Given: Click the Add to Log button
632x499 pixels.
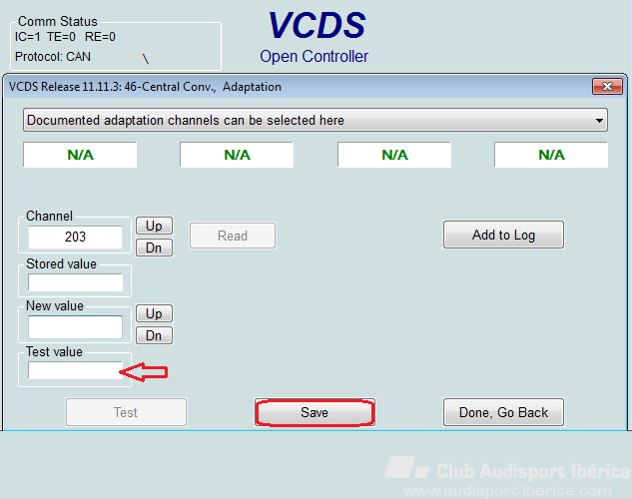Looking at the screenshot, I should click(x=503, y=235).
